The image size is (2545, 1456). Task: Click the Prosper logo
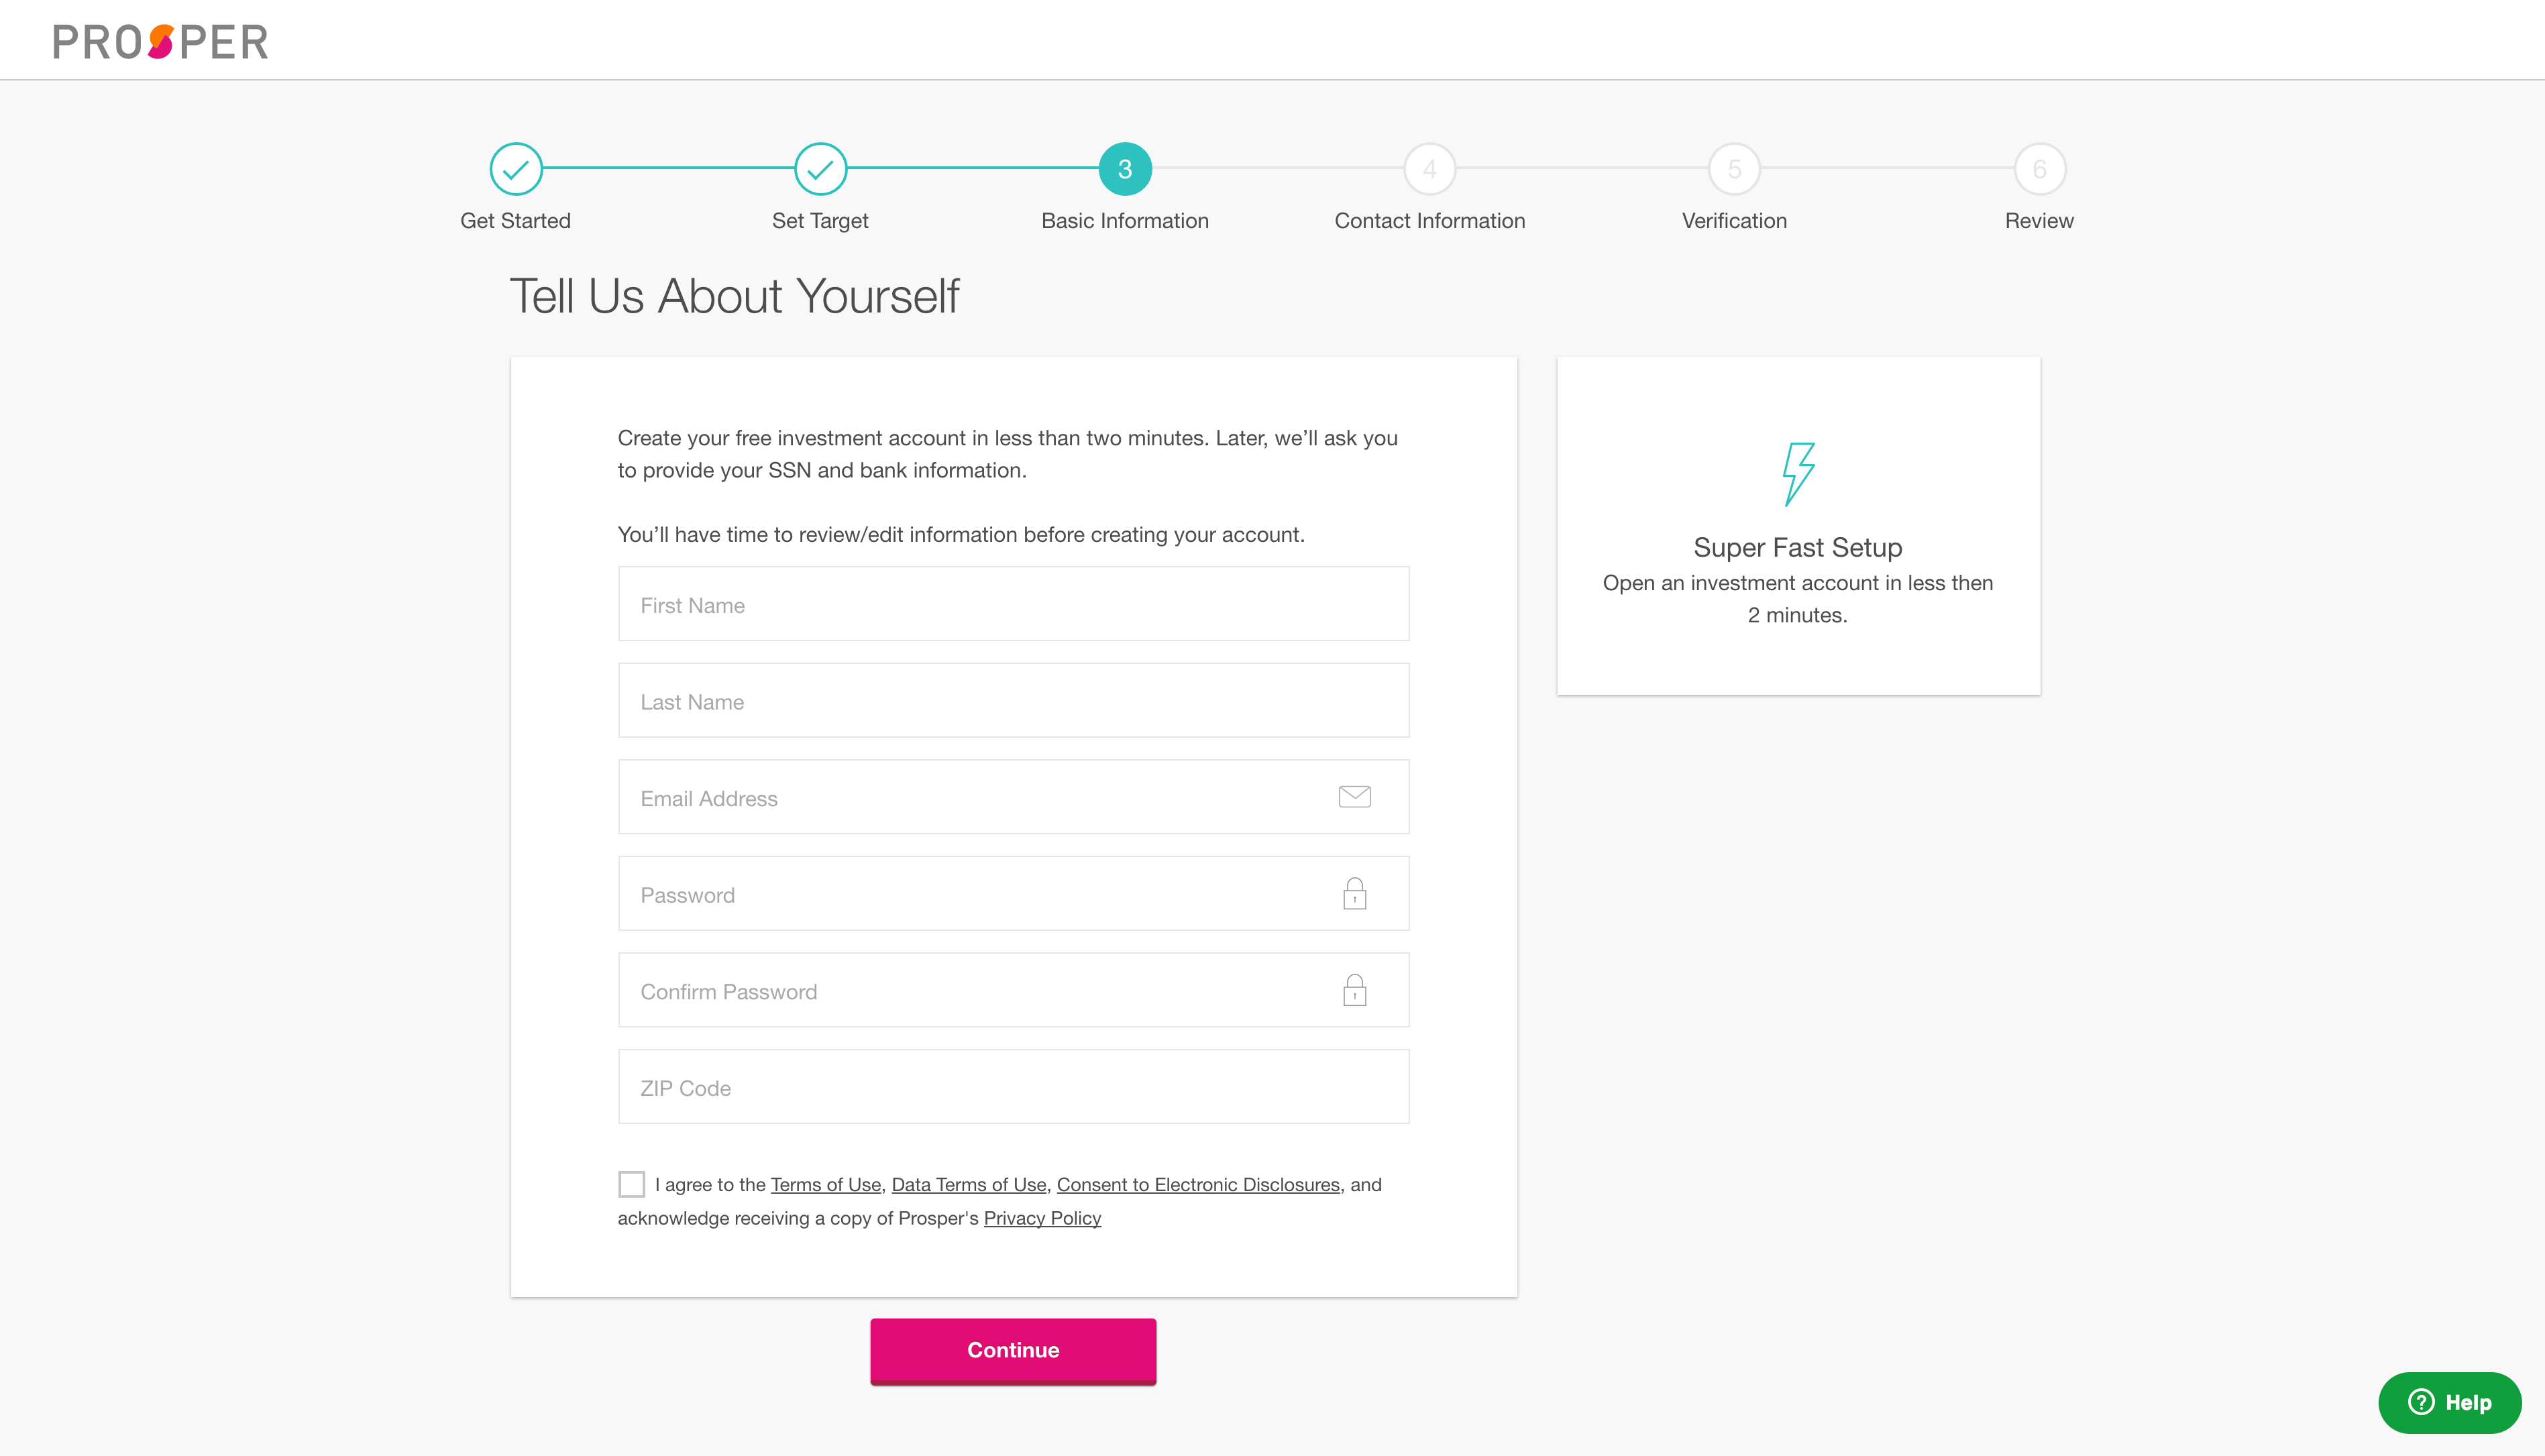(x=160, y=42)
